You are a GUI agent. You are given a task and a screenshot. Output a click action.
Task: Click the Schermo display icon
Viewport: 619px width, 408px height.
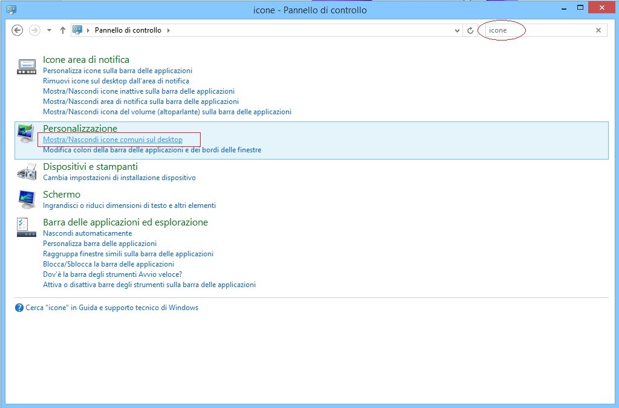point(27,199)
